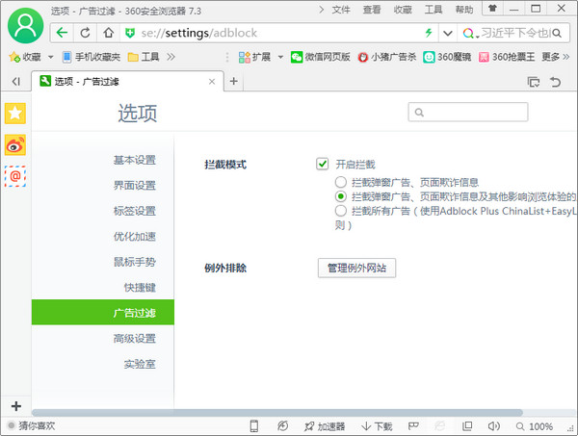
Task: Open the 微信网页版 bookmark link
Action: pyautogui.click(x=320, y=57)
